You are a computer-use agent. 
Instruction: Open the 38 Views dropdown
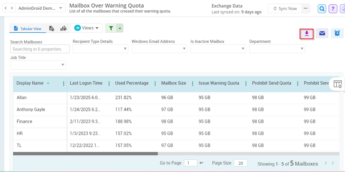(86, 28)
